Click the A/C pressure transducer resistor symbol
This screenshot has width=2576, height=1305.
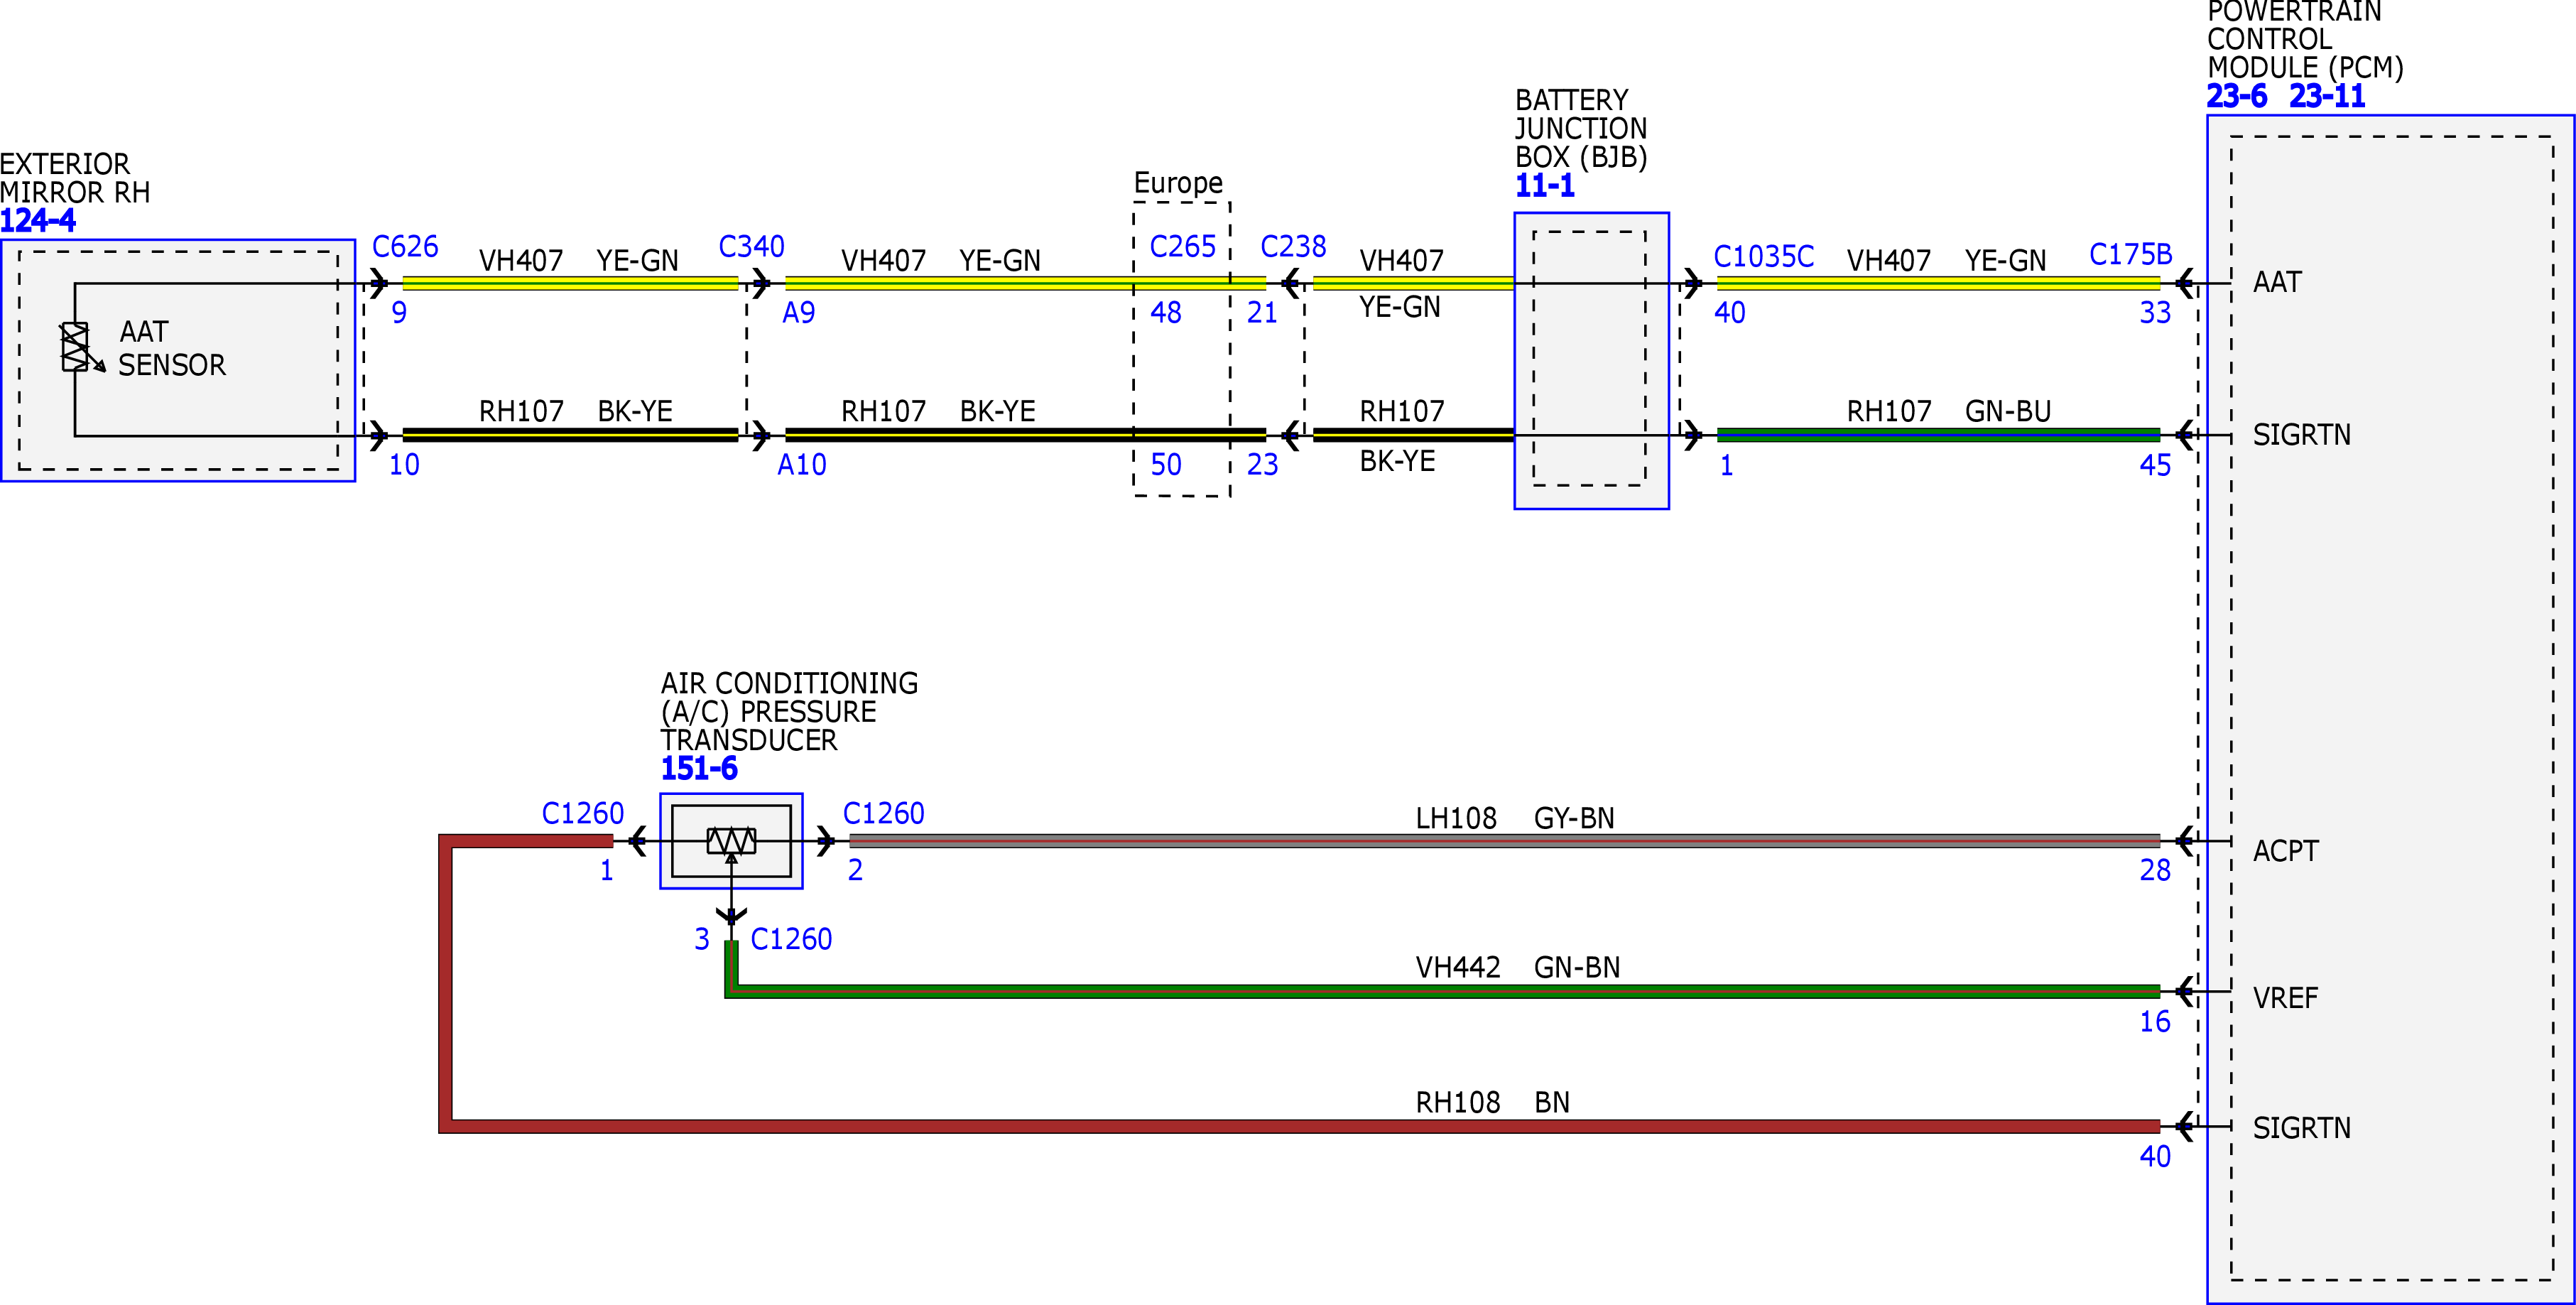pos(731,841)
